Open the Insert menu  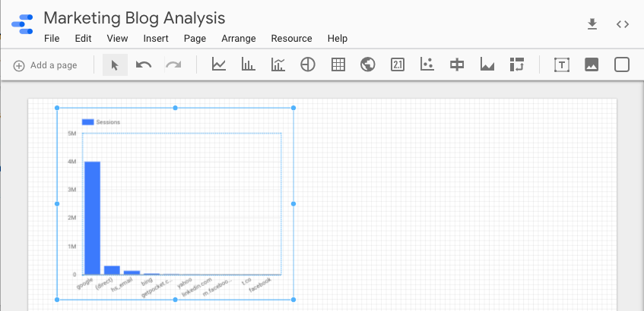[x=156, y=39]
